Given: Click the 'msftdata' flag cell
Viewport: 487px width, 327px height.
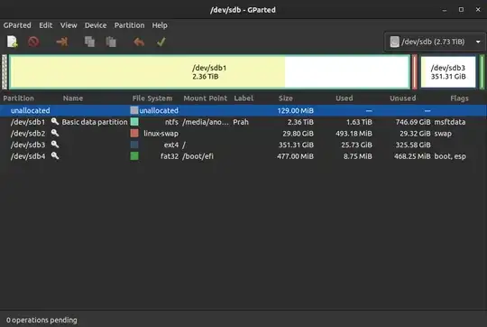Looking at the screenshot, I should [x=450, y=122].
